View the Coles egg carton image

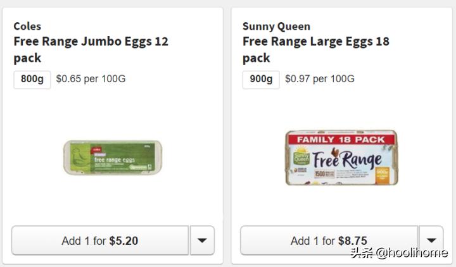pos(111,158)
